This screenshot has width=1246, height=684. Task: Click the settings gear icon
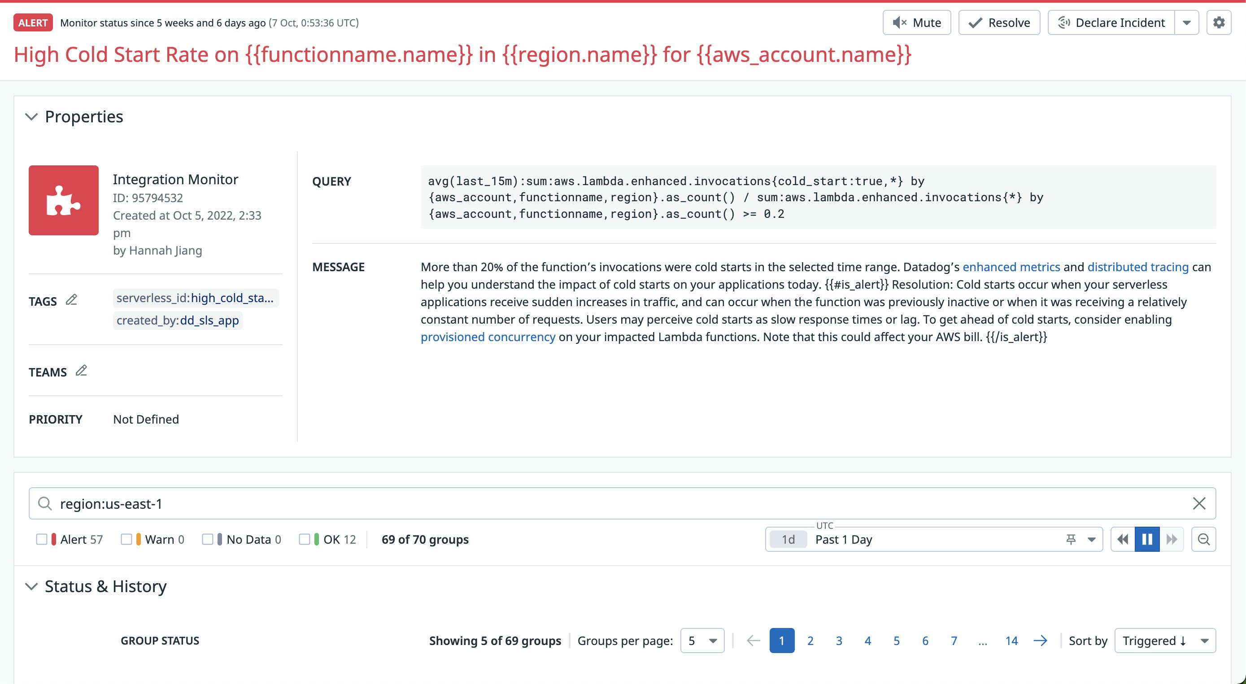tap(1219, 23)
